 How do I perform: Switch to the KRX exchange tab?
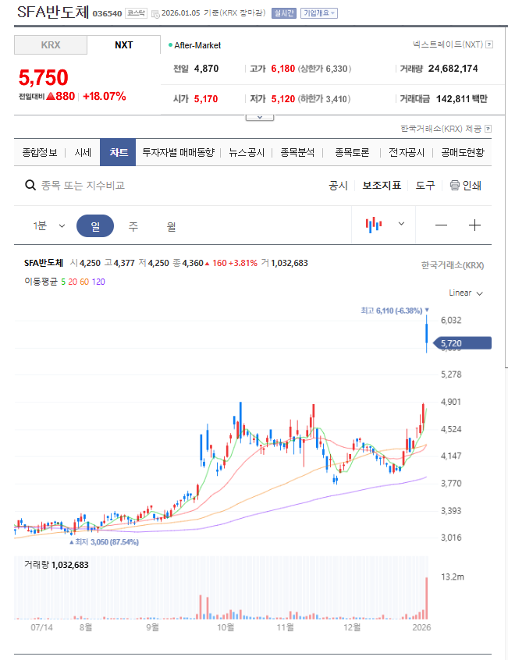click(51, 45)
